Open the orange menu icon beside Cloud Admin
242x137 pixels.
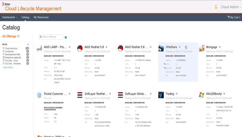pos(216,7)
